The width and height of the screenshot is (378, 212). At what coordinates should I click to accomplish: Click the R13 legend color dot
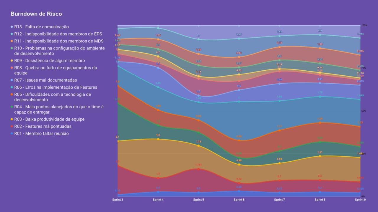(x=12, y=27)
